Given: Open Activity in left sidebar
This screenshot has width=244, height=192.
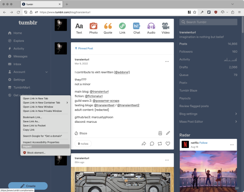Looking at the screenshot, I should pos(16,49).
